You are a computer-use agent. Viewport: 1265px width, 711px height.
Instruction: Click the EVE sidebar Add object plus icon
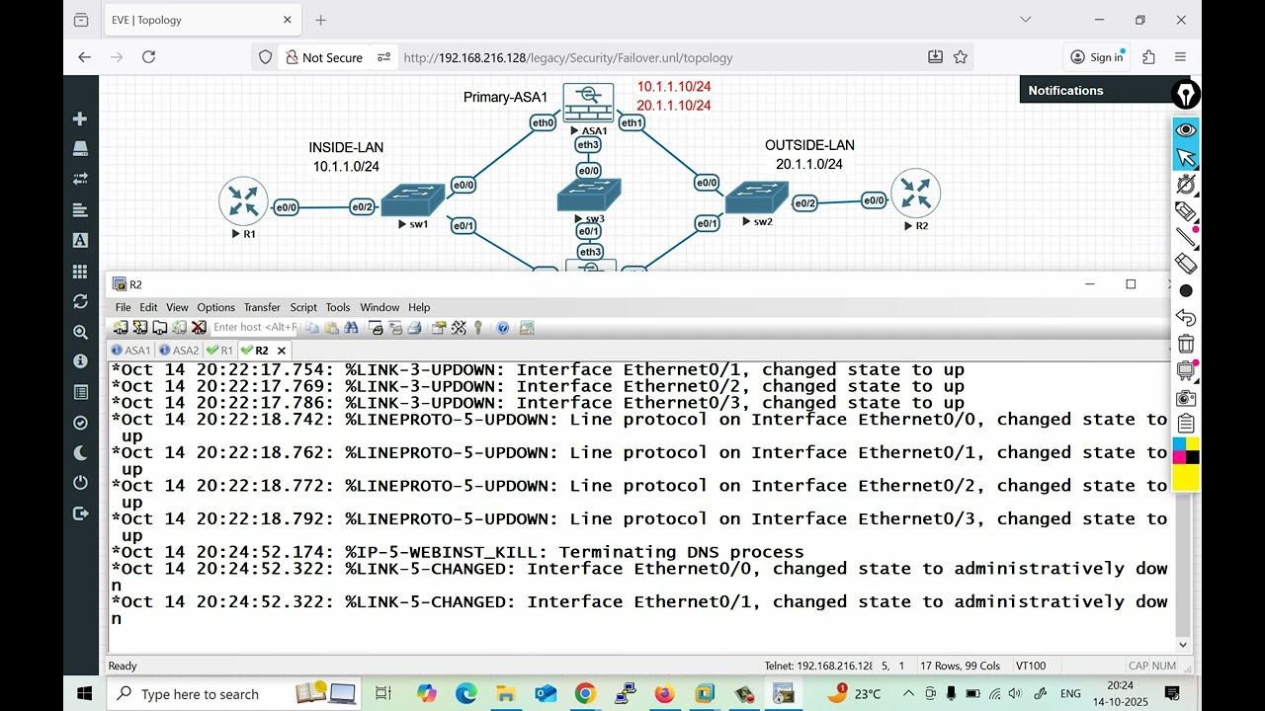click(80, 118)
